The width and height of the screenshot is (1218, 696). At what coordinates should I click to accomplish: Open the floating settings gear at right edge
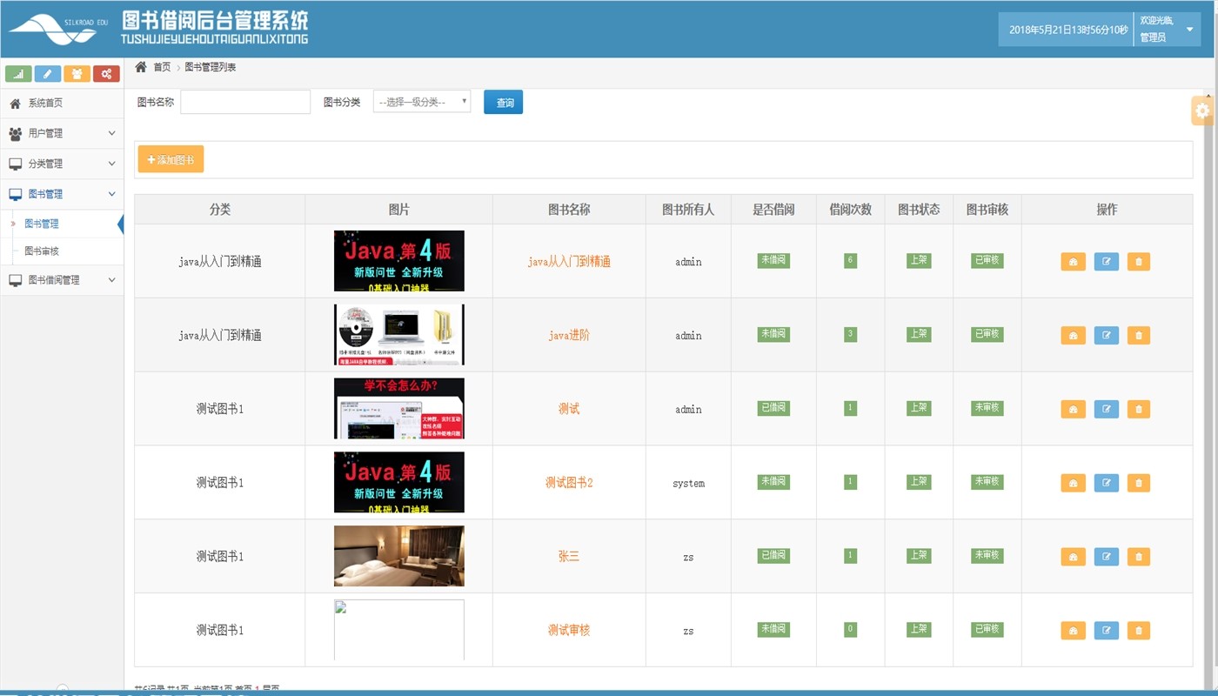click(x=1202, y=110)
